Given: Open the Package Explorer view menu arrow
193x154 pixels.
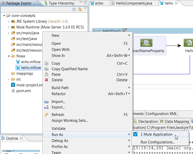Looking at the screenshot, I should (x=85, y=9).
